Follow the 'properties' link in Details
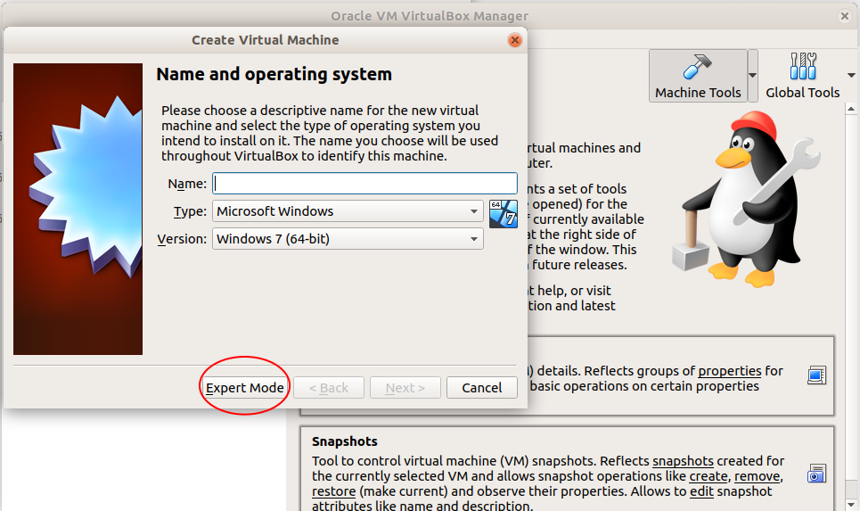Screen dimensions: 860x511 730,371
